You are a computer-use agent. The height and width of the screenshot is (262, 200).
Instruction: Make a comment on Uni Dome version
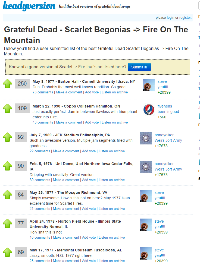pos(66,180)
